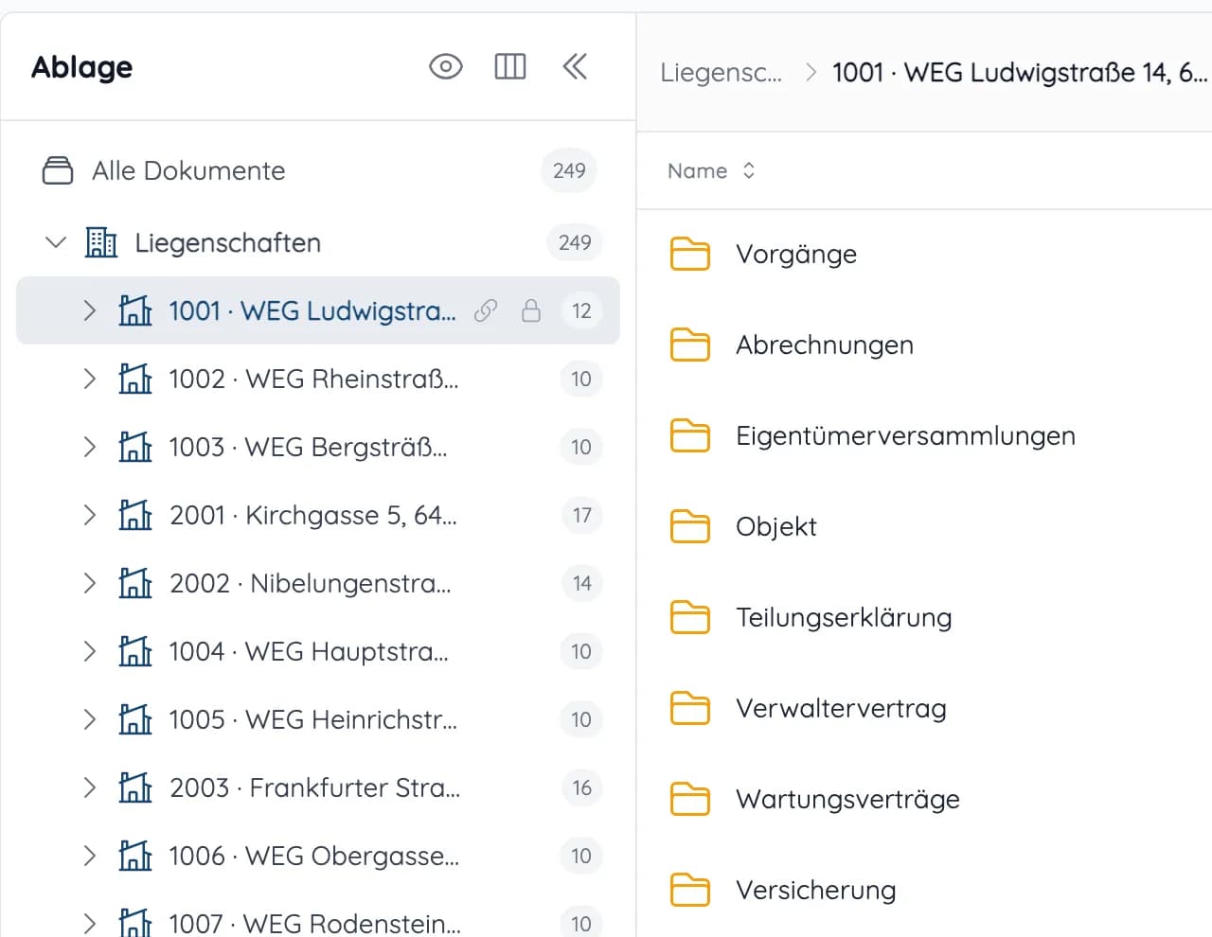Screen dimensions: 1212x937
Task: Click the property icon of 1002 WEG Rheinstraß
Action: [134, 379]
